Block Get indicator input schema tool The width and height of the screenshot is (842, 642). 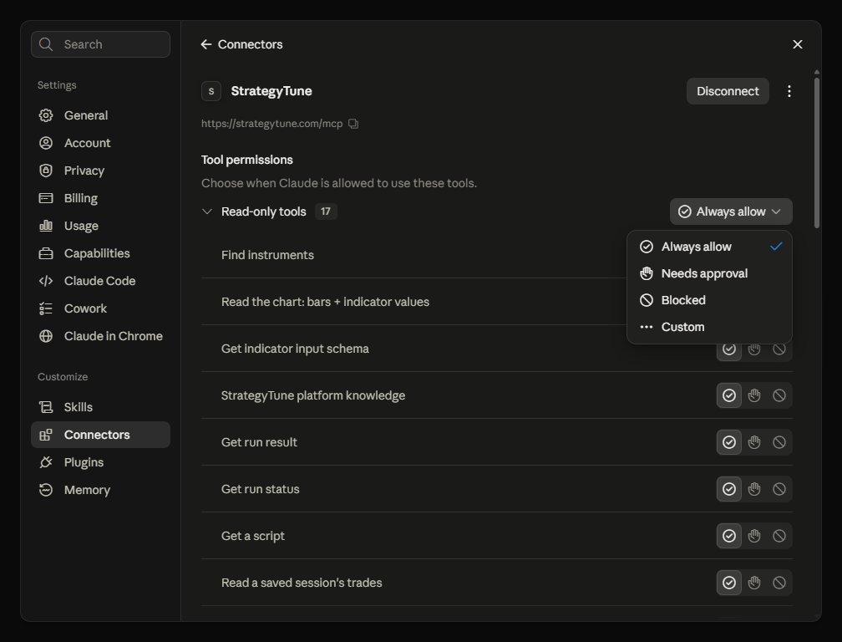point(779,349)
